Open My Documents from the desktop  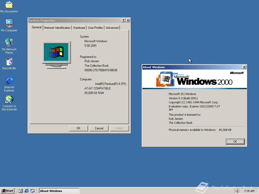pos(9,6)
